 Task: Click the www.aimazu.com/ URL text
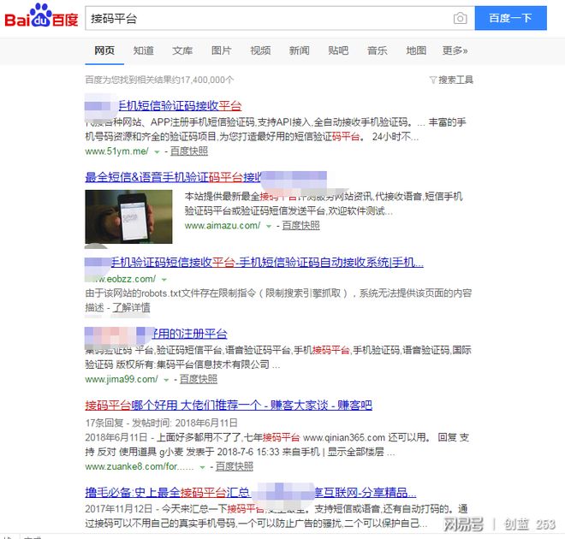223,226
